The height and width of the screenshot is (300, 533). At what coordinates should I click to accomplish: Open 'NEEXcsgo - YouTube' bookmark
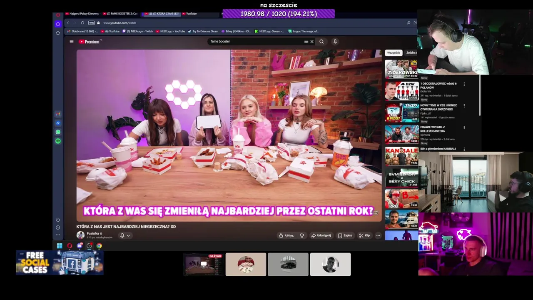pos(170,31)
